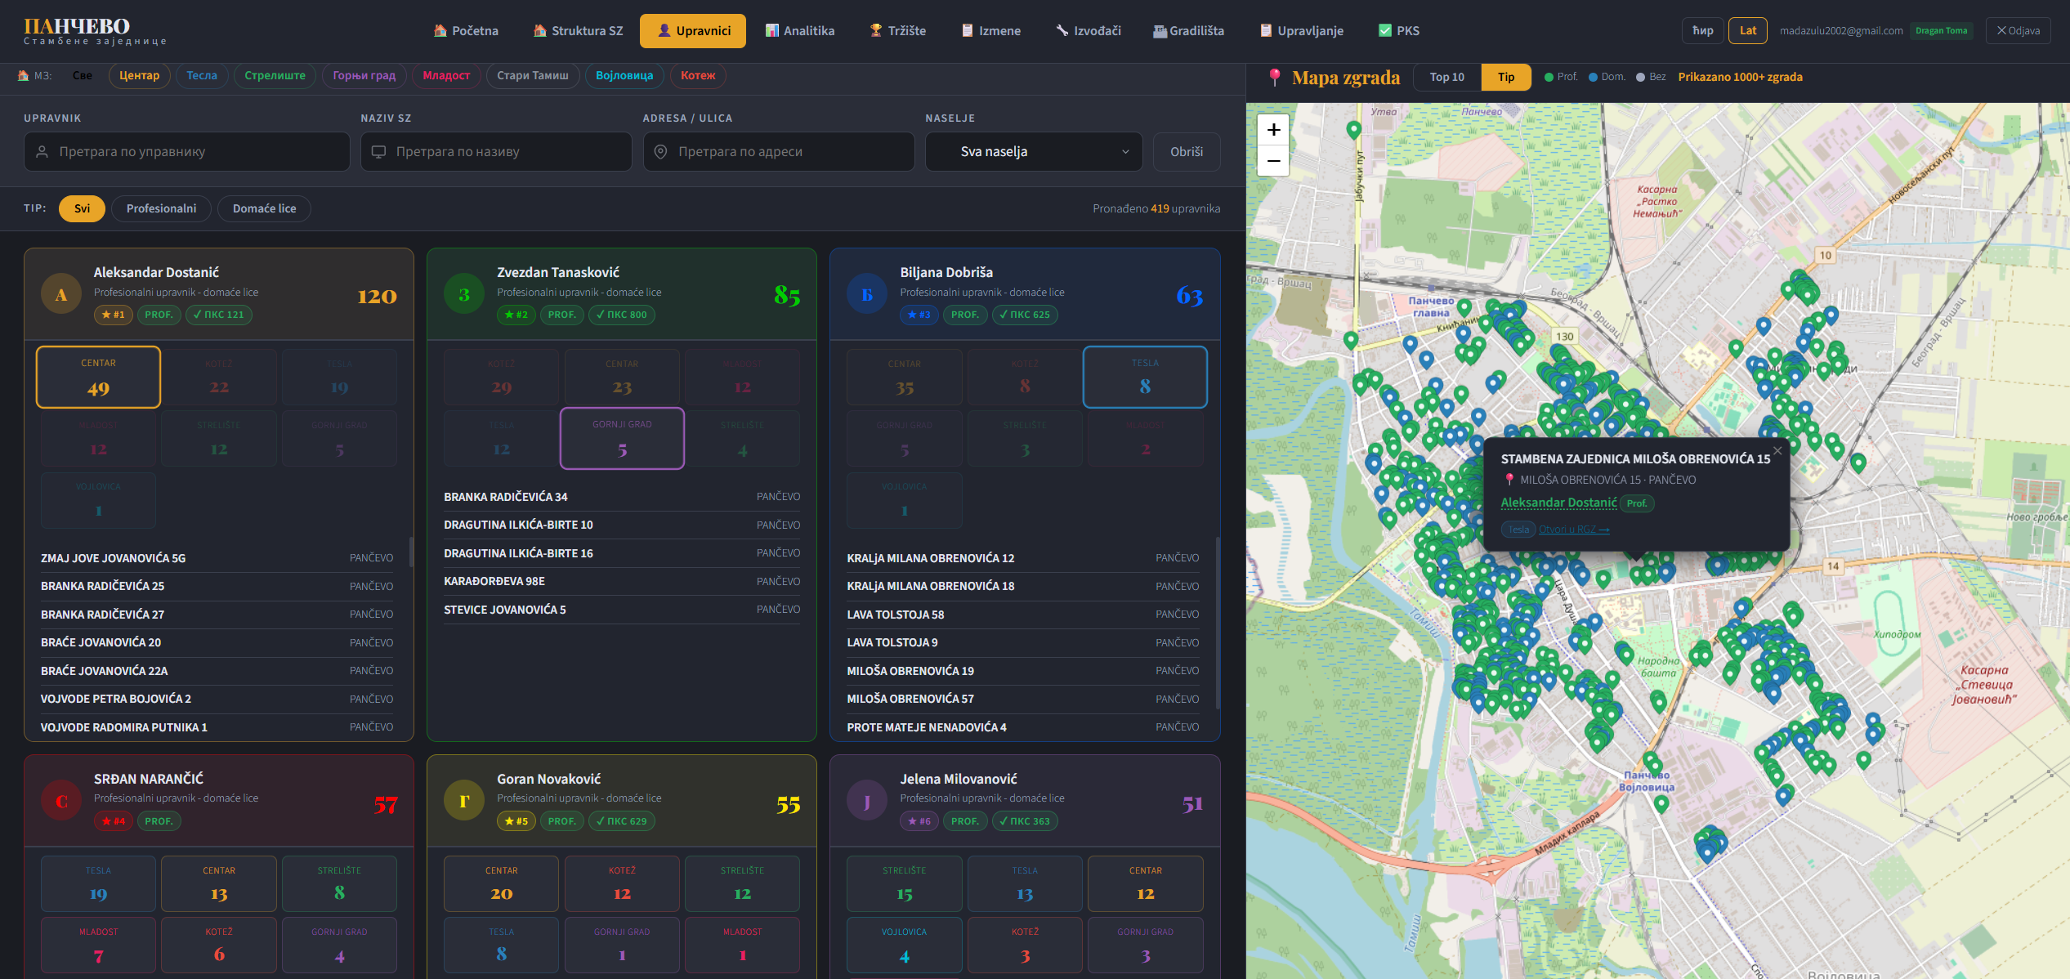Click the ПКС 625 badge

coord(1025,315)
